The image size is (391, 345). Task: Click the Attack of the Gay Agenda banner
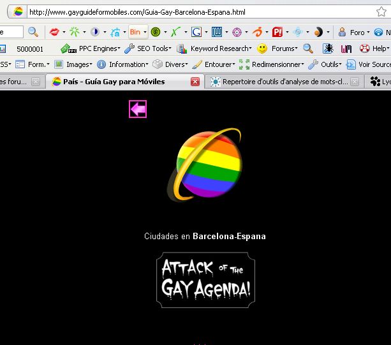tap(205, 281)
